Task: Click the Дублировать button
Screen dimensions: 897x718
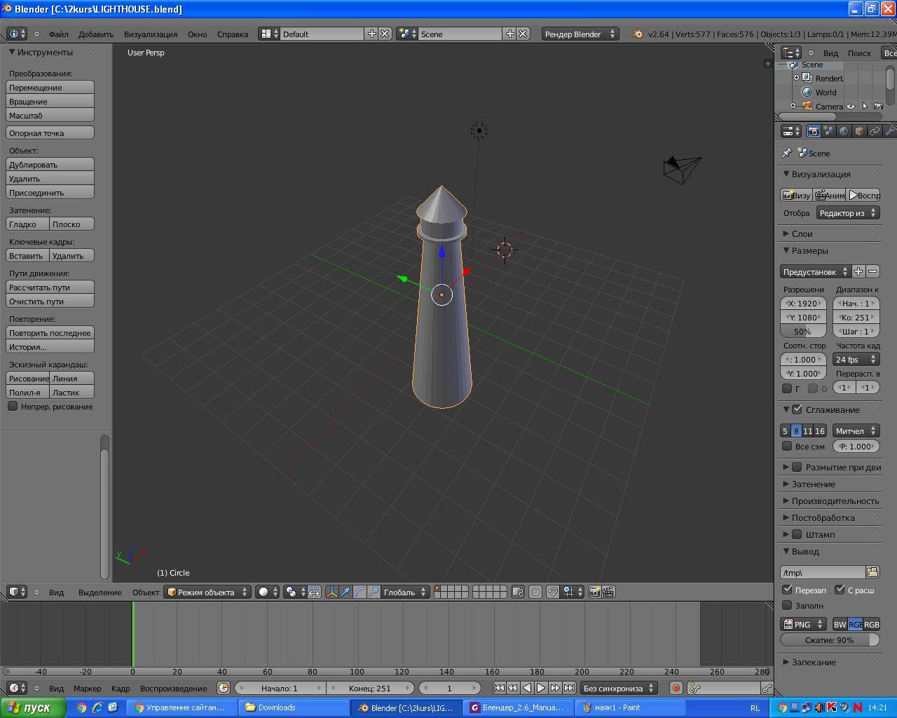Action: pos(50,164)
